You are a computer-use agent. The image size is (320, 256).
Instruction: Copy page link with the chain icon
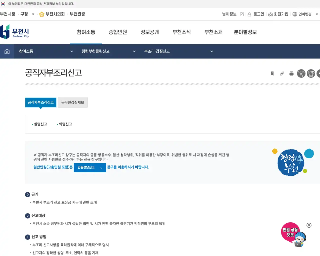point(282,73)
